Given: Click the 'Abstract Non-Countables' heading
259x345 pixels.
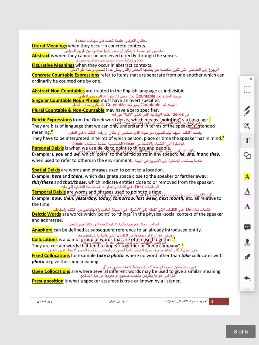Looking at the screenshot, I should pos(58,91).
